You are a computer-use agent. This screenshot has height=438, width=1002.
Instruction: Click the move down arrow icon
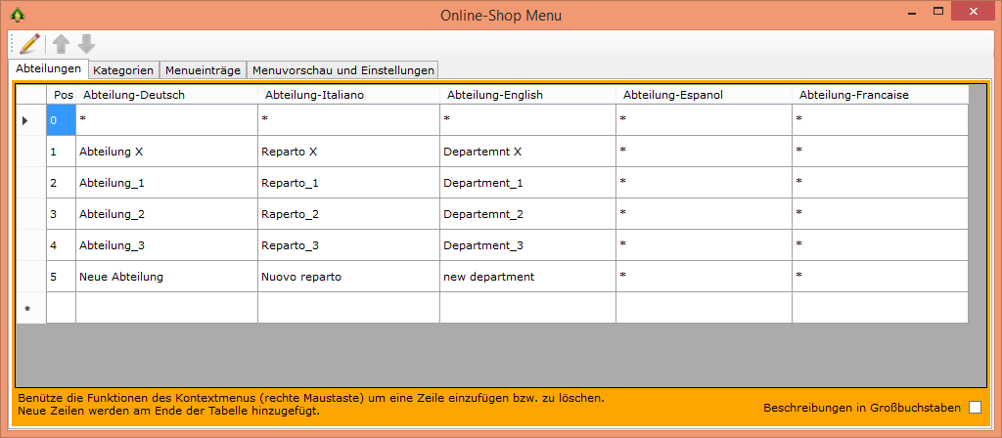click(x=86, y=43)
